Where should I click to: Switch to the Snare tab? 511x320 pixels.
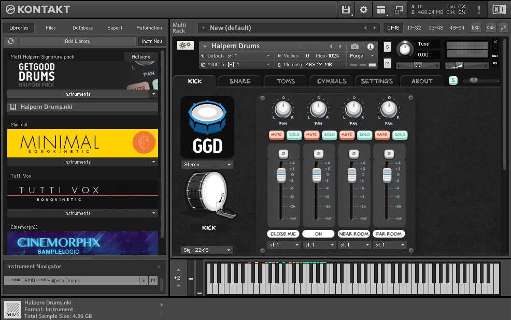click(x=240, y=81)
